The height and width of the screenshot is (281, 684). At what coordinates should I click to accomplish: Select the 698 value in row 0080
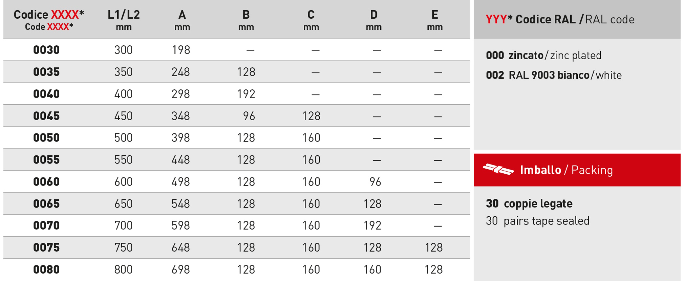pyautogui.click(x=181, y=270)
